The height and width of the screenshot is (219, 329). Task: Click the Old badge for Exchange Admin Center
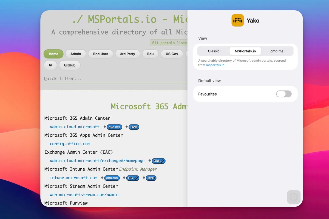(x=158, y=161)
